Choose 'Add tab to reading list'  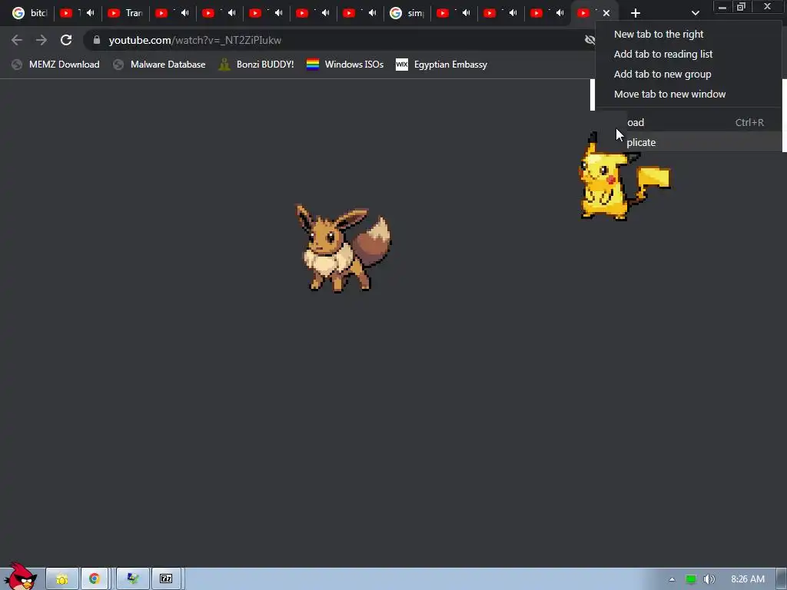click(x=689, y=55)
